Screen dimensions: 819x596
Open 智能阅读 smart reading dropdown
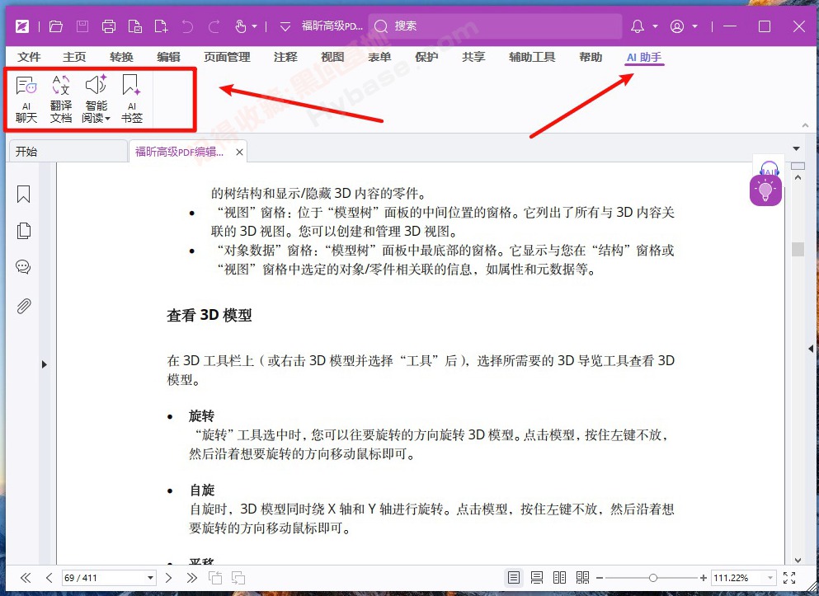(96, 99)
